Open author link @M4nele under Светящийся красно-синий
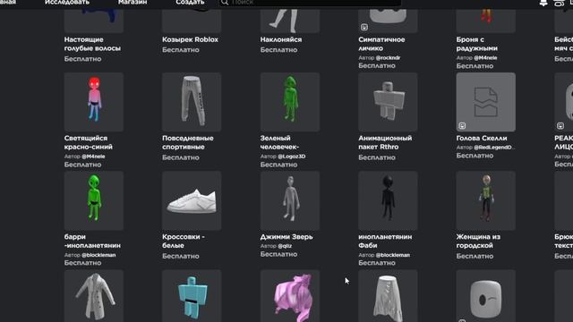The width and height of the screenshot is (573, 322). pyautogui.click(x=93, y=157)
